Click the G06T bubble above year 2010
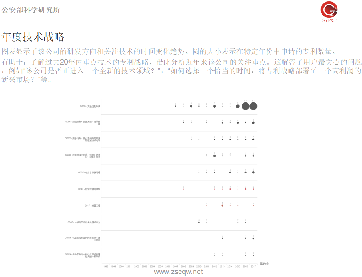 tap(199, 222)
